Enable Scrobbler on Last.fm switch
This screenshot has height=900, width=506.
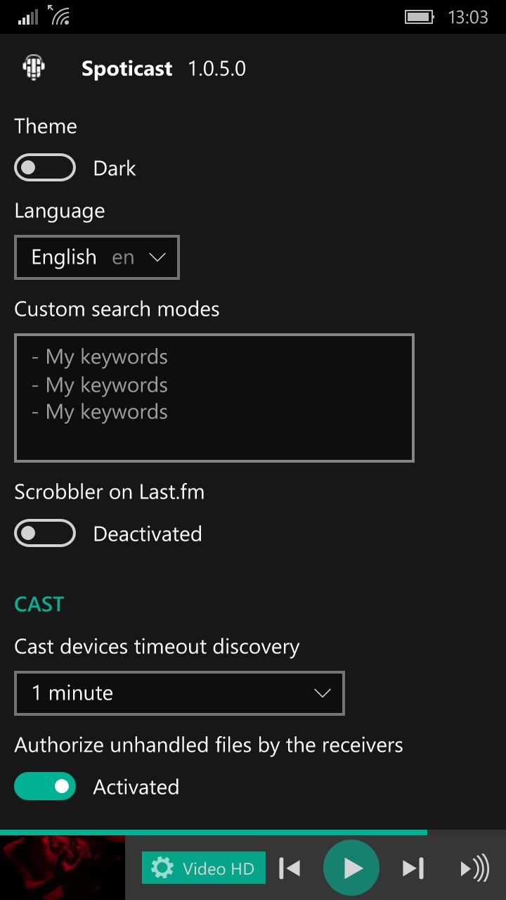(45, 534)
